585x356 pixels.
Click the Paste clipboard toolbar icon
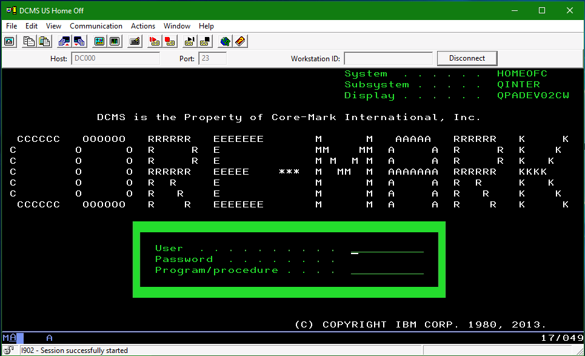(44, 41)
